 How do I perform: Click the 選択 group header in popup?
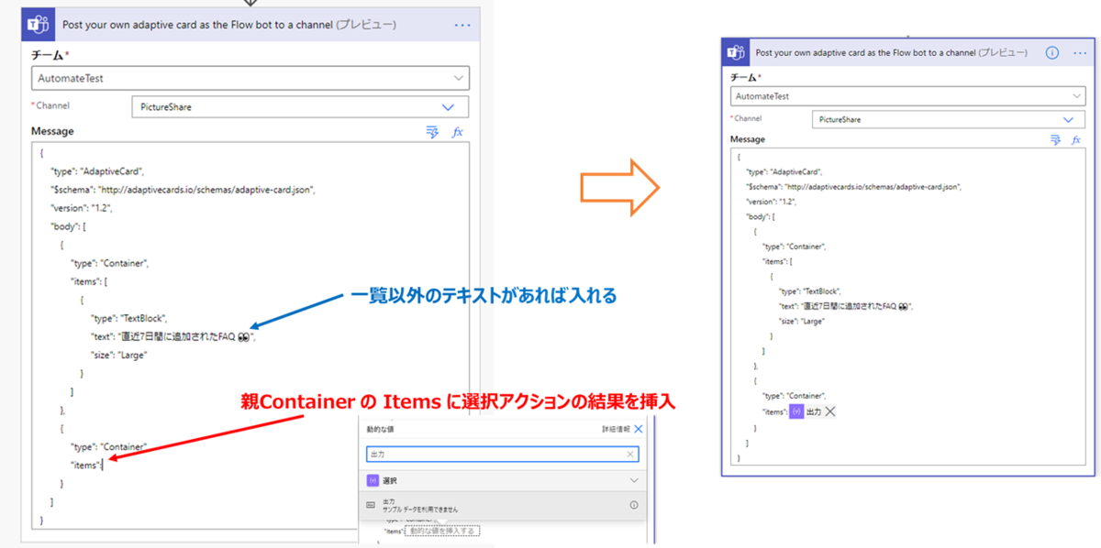[503, 480]
